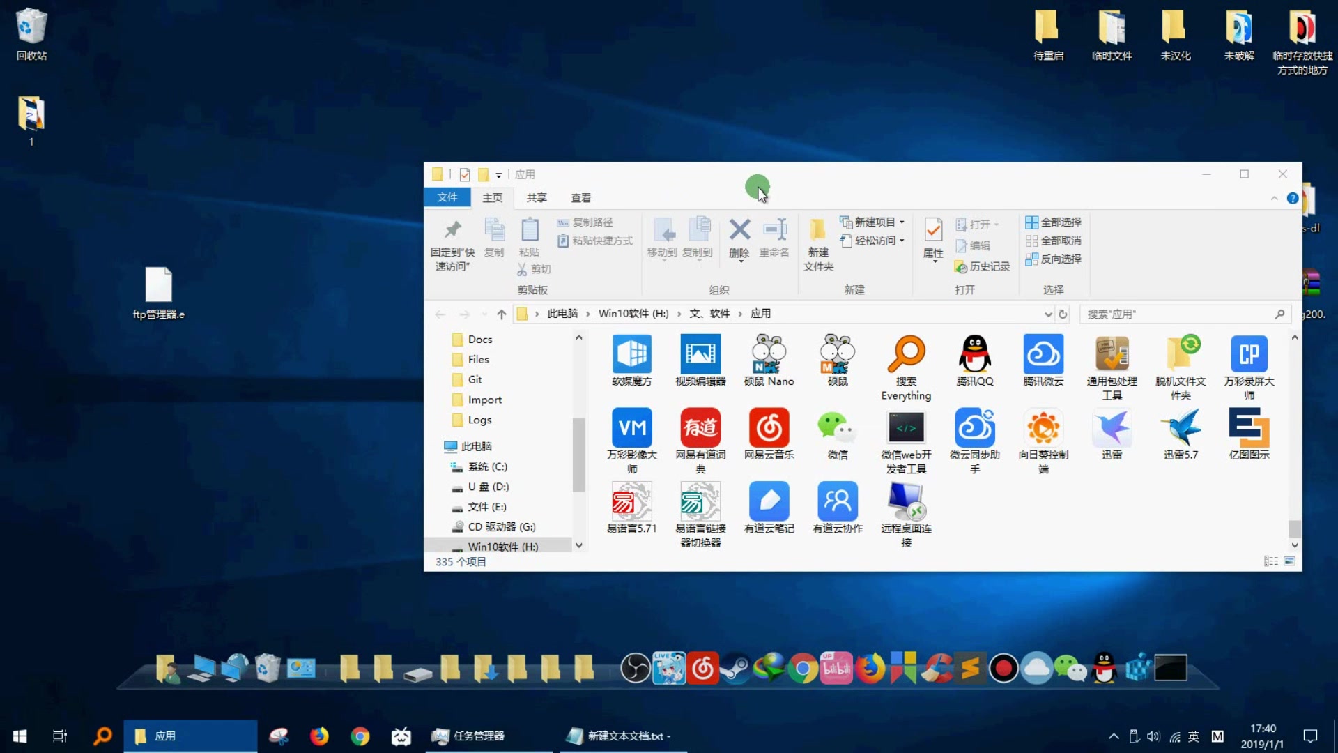1338x753 pixels.
Task: Toggle 固定到快速访问 pin option
Action: [451, 242]
